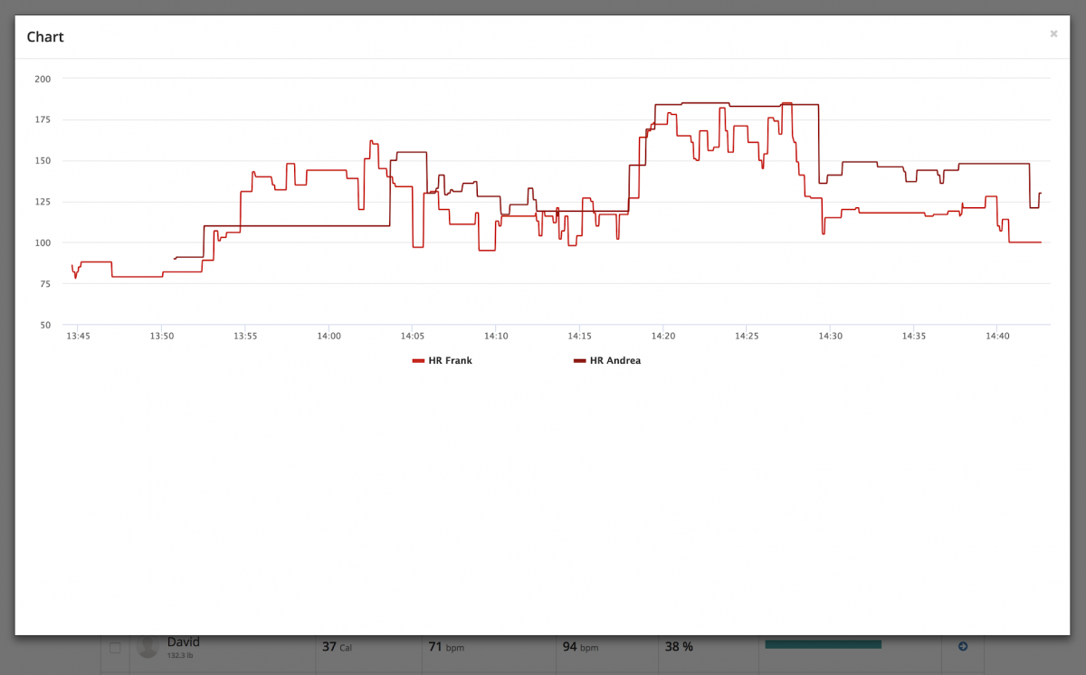Check the checkbox beside David
Screen dimensions: 1086x675
click(115, 647)
